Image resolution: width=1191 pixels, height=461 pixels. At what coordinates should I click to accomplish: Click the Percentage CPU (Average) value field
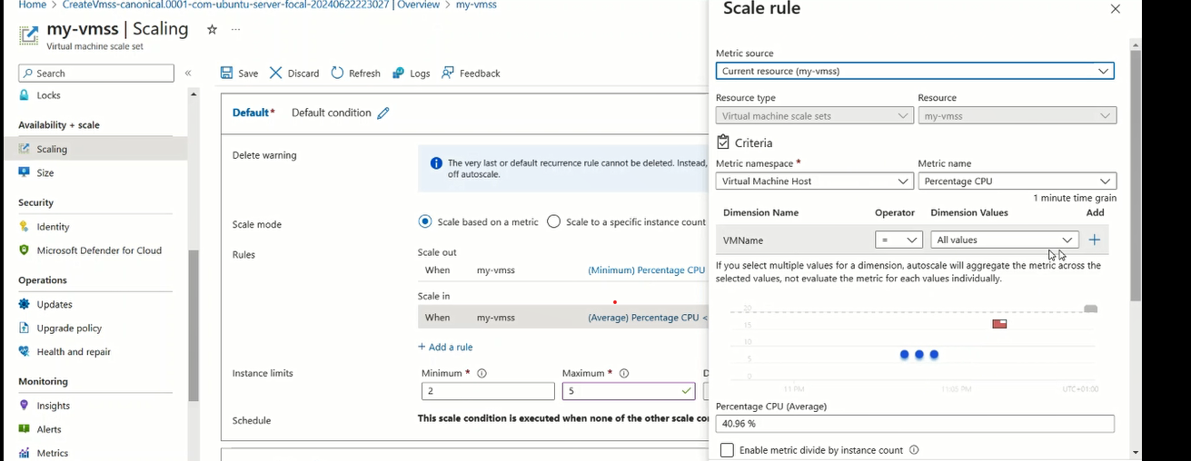915,424
